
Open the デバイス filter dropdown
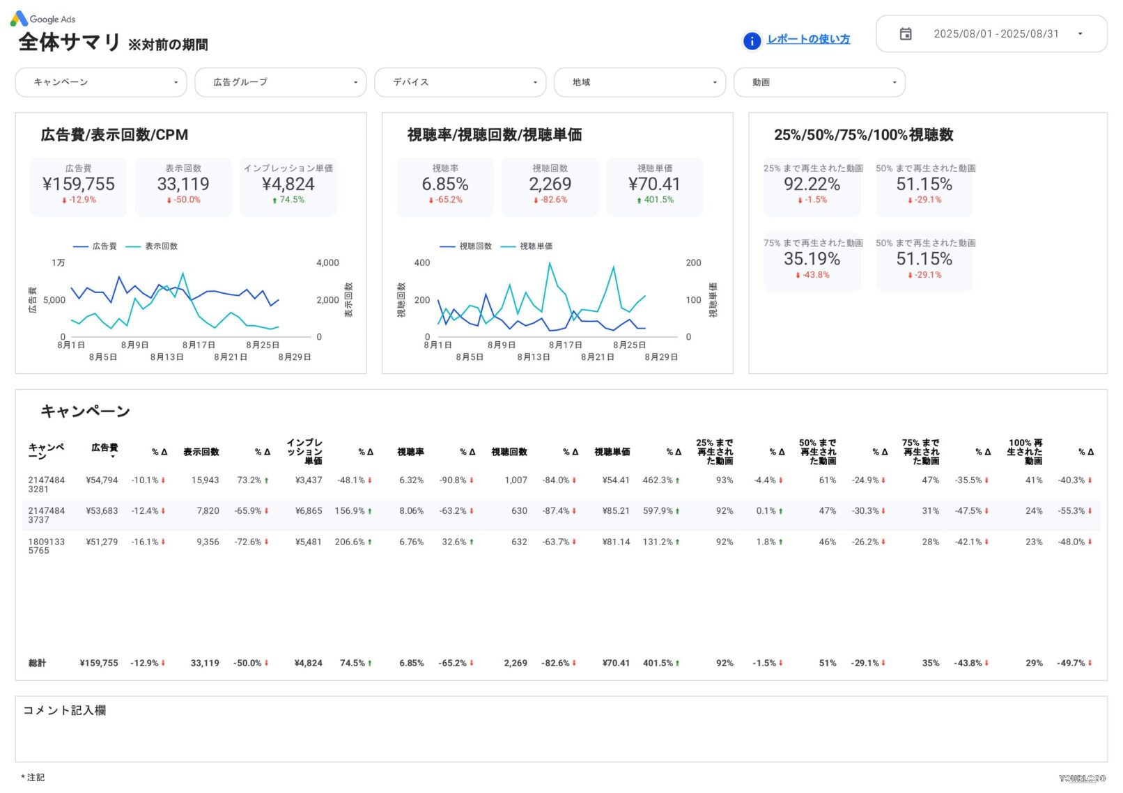coord(460,81)
